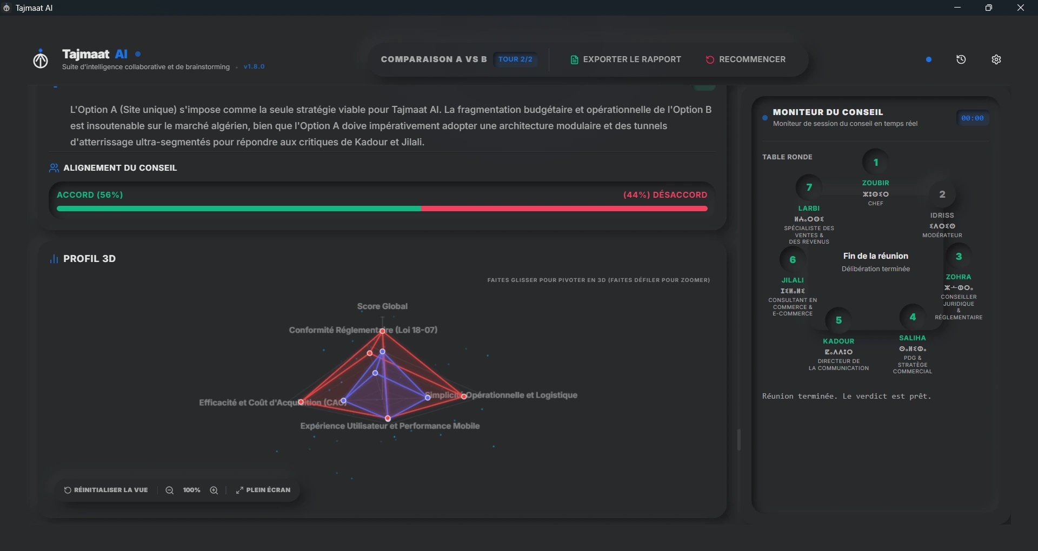Image resolution: width=1038 pixels, height=551 pixels.
Task: Select council member 1 Zoubir seat
Action: [x=876, y=162]
